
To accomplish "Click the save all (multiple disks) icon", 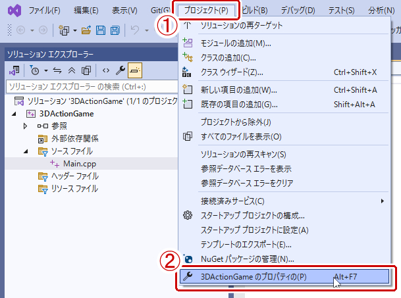I will [x=115, y=30].
